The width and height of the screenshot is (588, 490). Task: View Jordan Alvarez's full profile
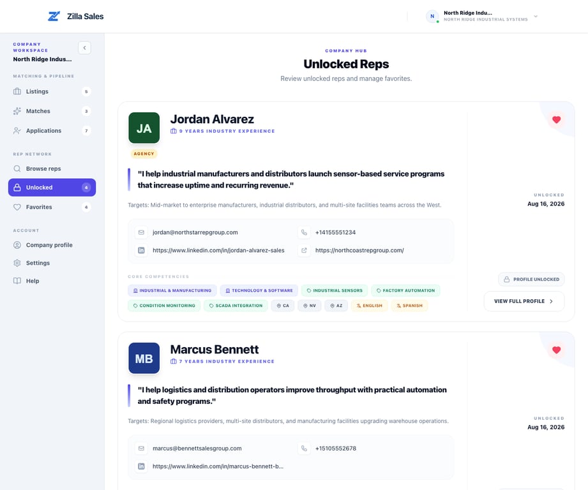(524, 301)
